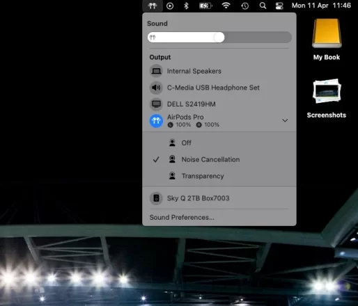Open the Wi-Fi menu bar icon

click(x=226, y=6)
